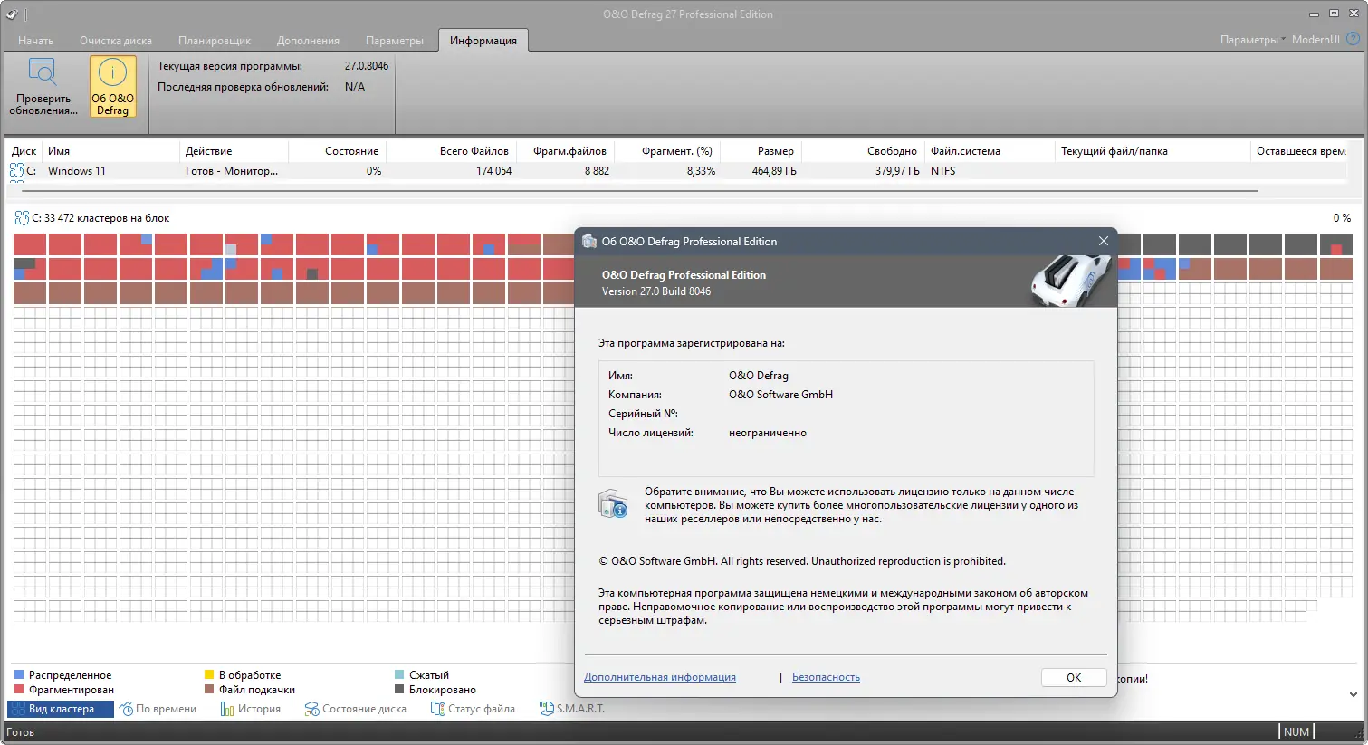Click the red Фрагментирован legend swatch
Viewport: 1368px width, 745px height.
coord(19,690)
